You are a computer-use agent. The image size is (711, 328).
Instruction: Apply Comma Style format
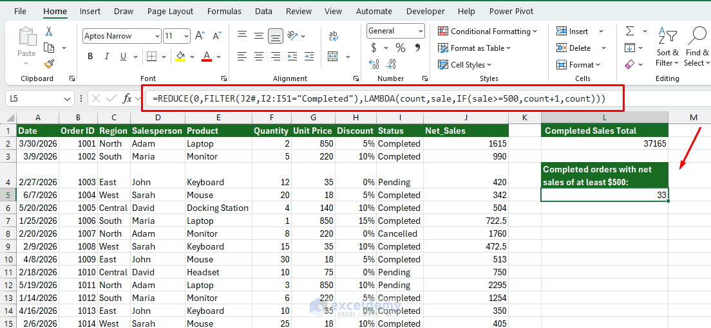(x=417, y=48)
